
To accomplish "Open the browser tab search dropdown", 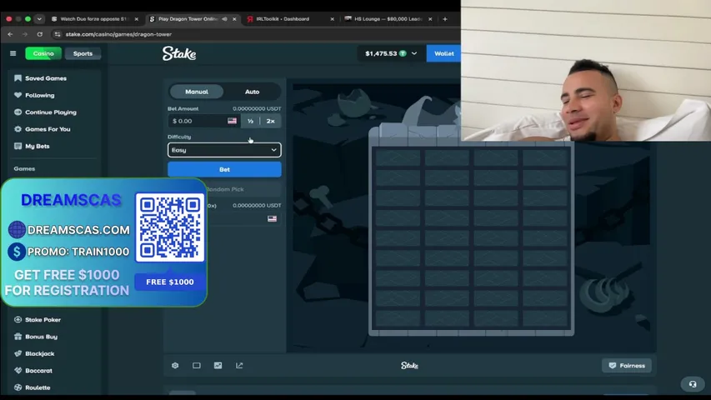I will point(39,19).
